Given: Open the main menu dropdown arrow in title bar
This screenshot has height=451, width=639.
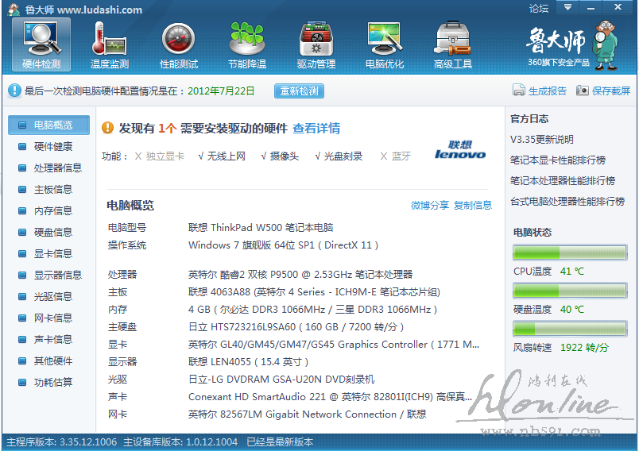Looking at the screenshot, I should (567, 8).
